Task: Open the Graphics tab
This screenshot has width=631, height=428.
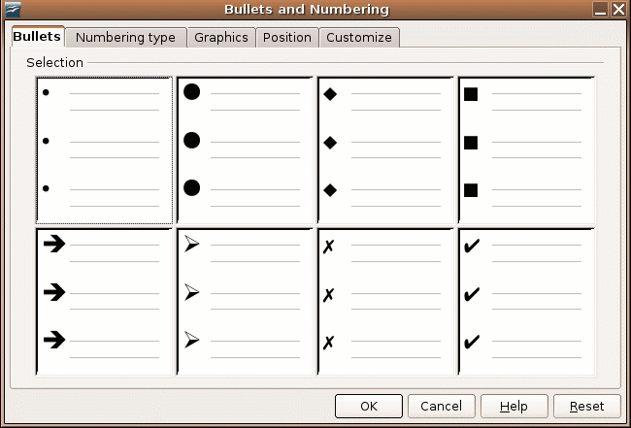Action: click(221, 38)
